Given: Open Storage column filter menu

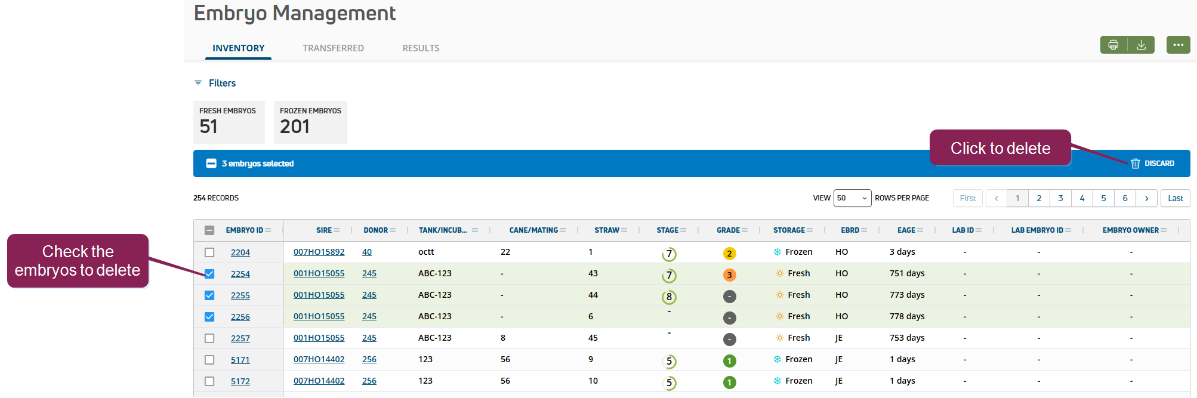Looking at the screenshot, I should point(810,230).
